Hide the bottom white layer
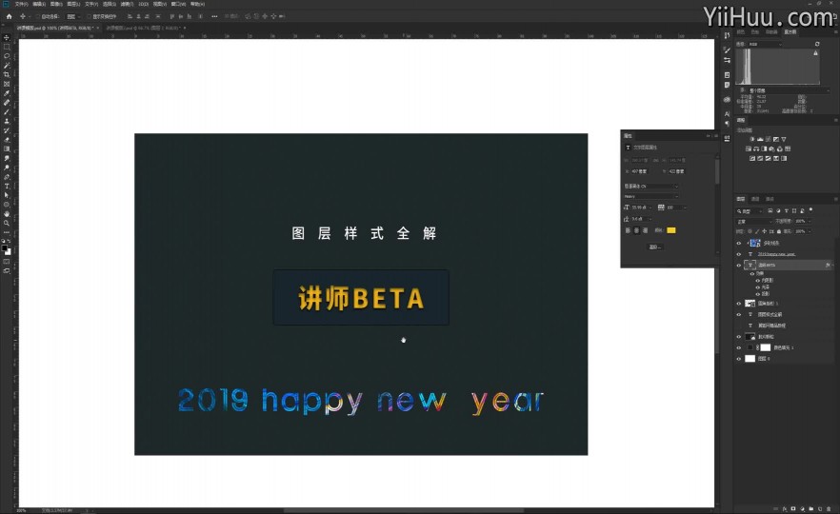This screenshot has height=514, width=840. tap(739, 359)
